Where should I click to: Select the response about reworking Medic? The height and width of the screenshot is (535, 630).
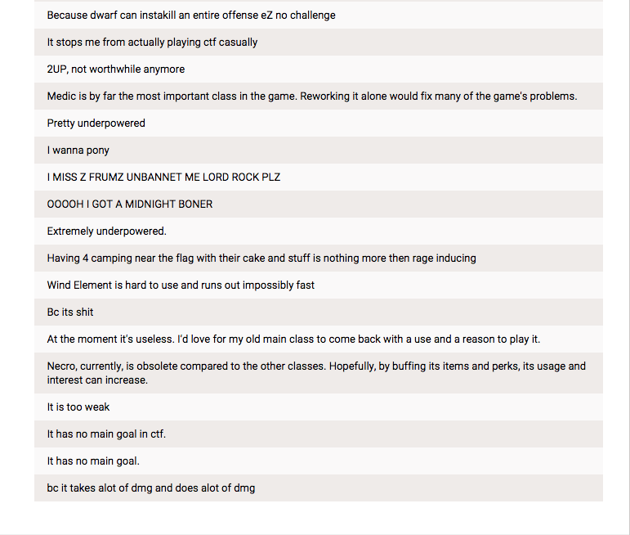pyautogui.click(x=312, y=97)
